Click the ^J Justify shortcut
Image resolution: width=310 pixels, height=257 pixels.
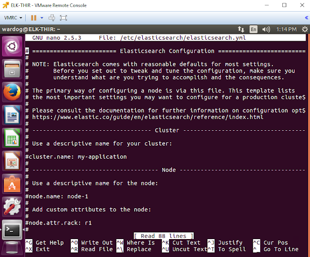coord(225,242)
